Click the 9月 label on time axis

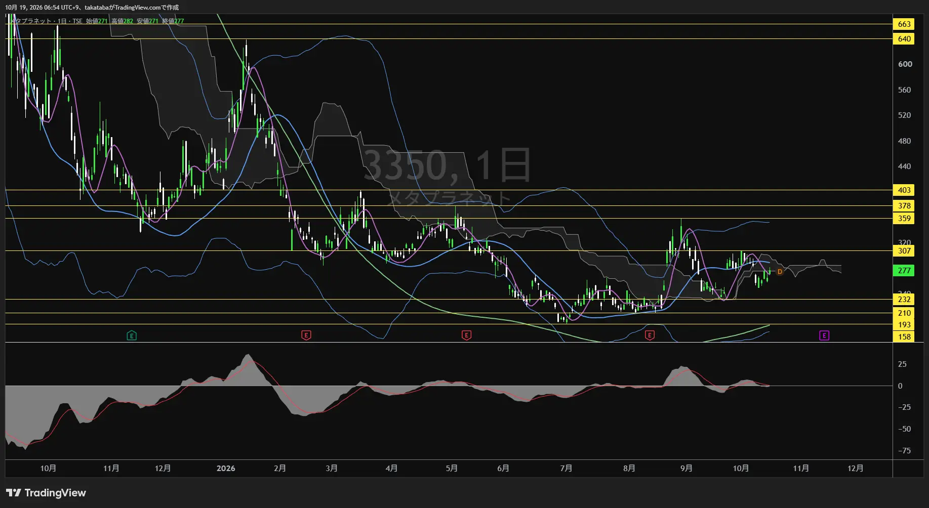[x=686, y=469]
